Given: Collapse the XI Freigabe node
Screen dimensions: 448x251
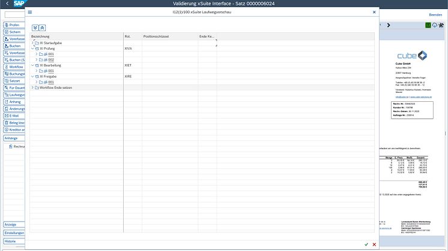Looking at the screenshot, I should click(x=32, y=76).
